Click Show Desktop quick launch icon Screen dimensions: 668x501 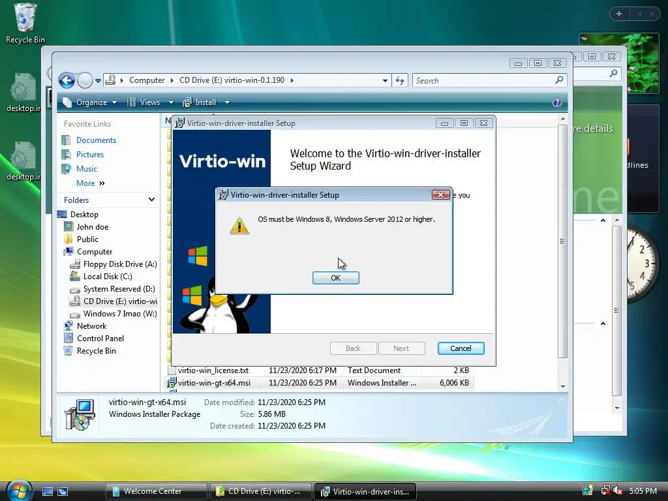[47, 491]
